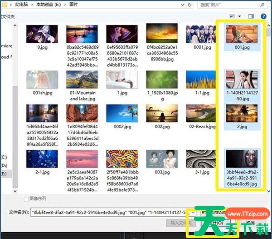Select the 2f50ff7e481bbb colorful pattern image
This screenshot has width=272, height=239.
pos(122,159)
